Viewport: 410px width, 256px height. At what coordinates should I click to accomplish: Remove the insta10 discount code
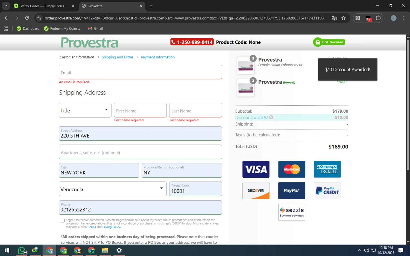click(x=271, y=117)
